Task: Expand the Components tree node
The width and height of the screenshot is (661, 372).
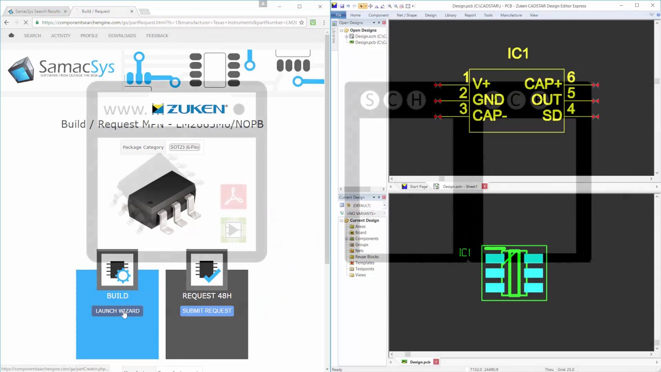Action: tap(347, 239)
